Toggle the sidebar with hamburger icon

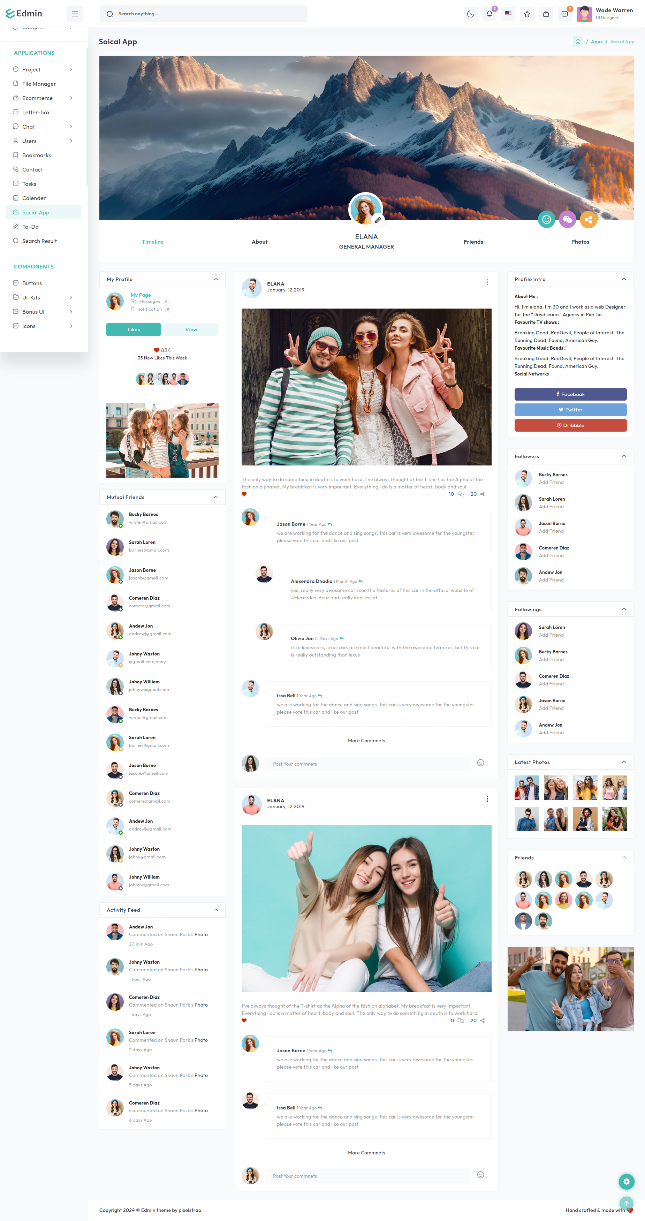[x=75, y=14]
